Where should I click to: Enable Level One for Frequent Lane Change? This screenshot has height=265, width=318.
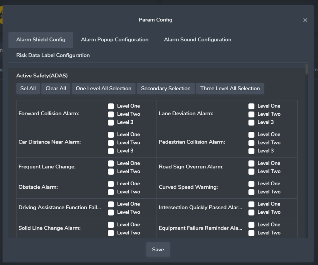(111, 163)
